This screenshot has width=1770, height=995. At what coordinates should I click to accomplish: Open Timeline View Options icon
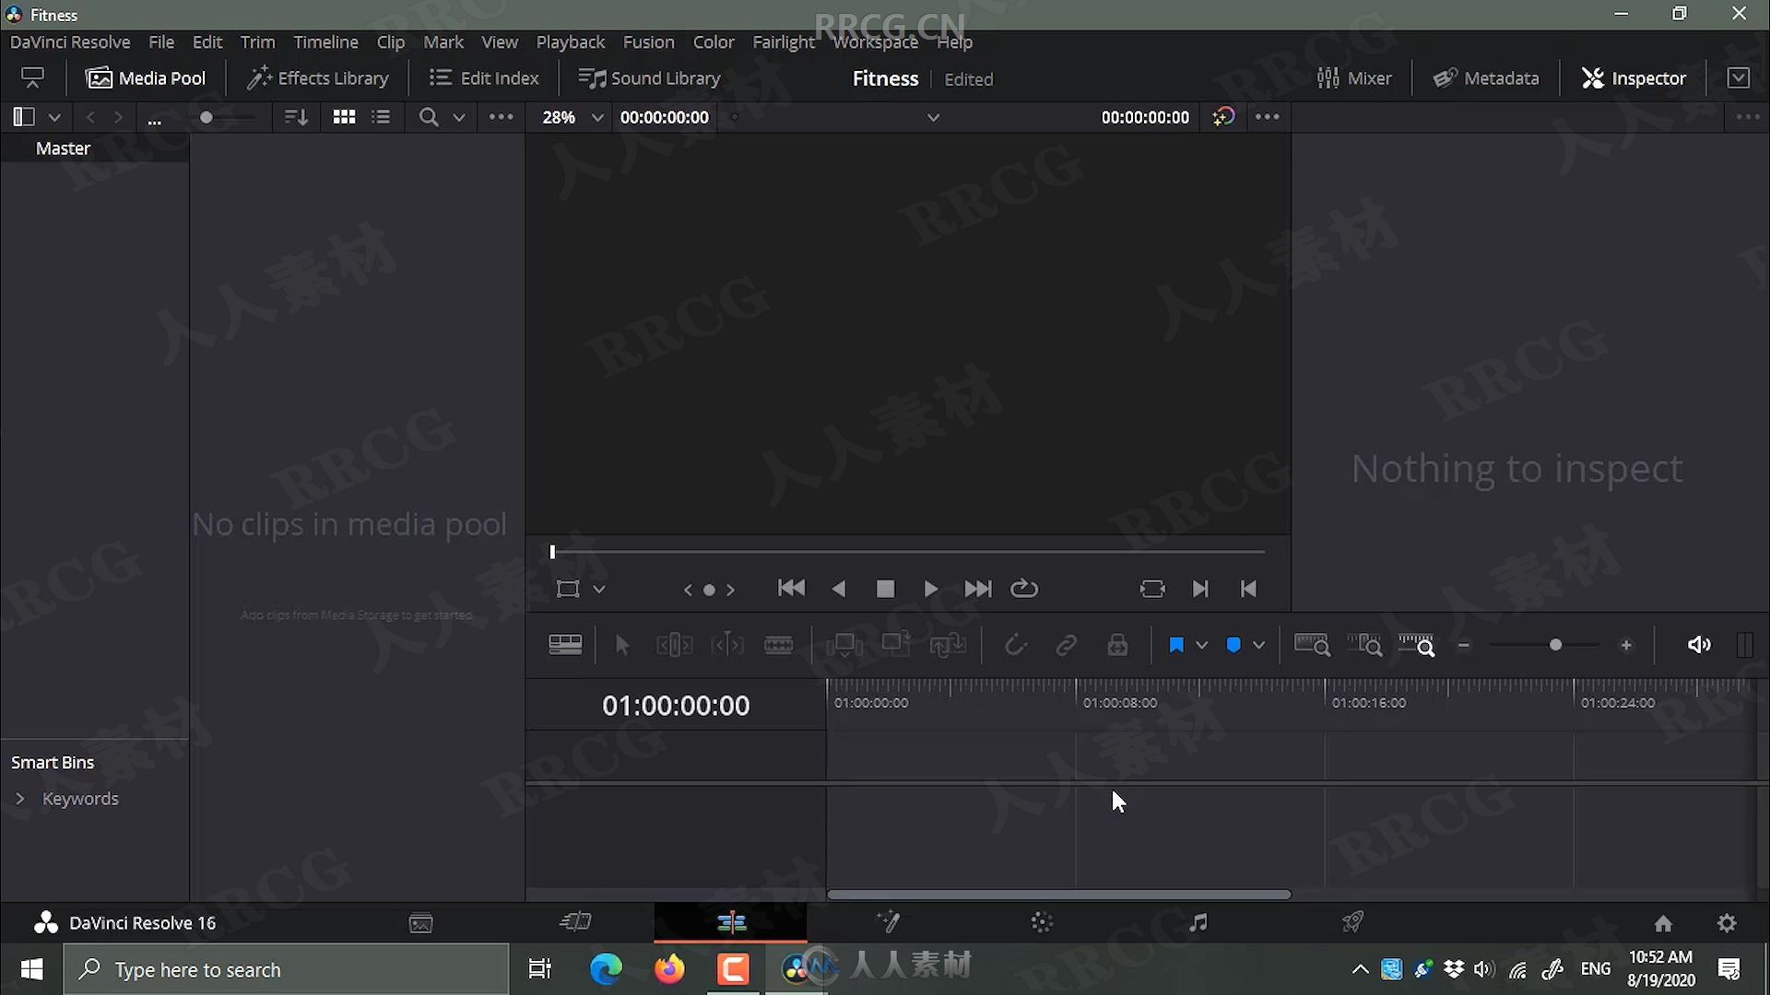point(565,645)
